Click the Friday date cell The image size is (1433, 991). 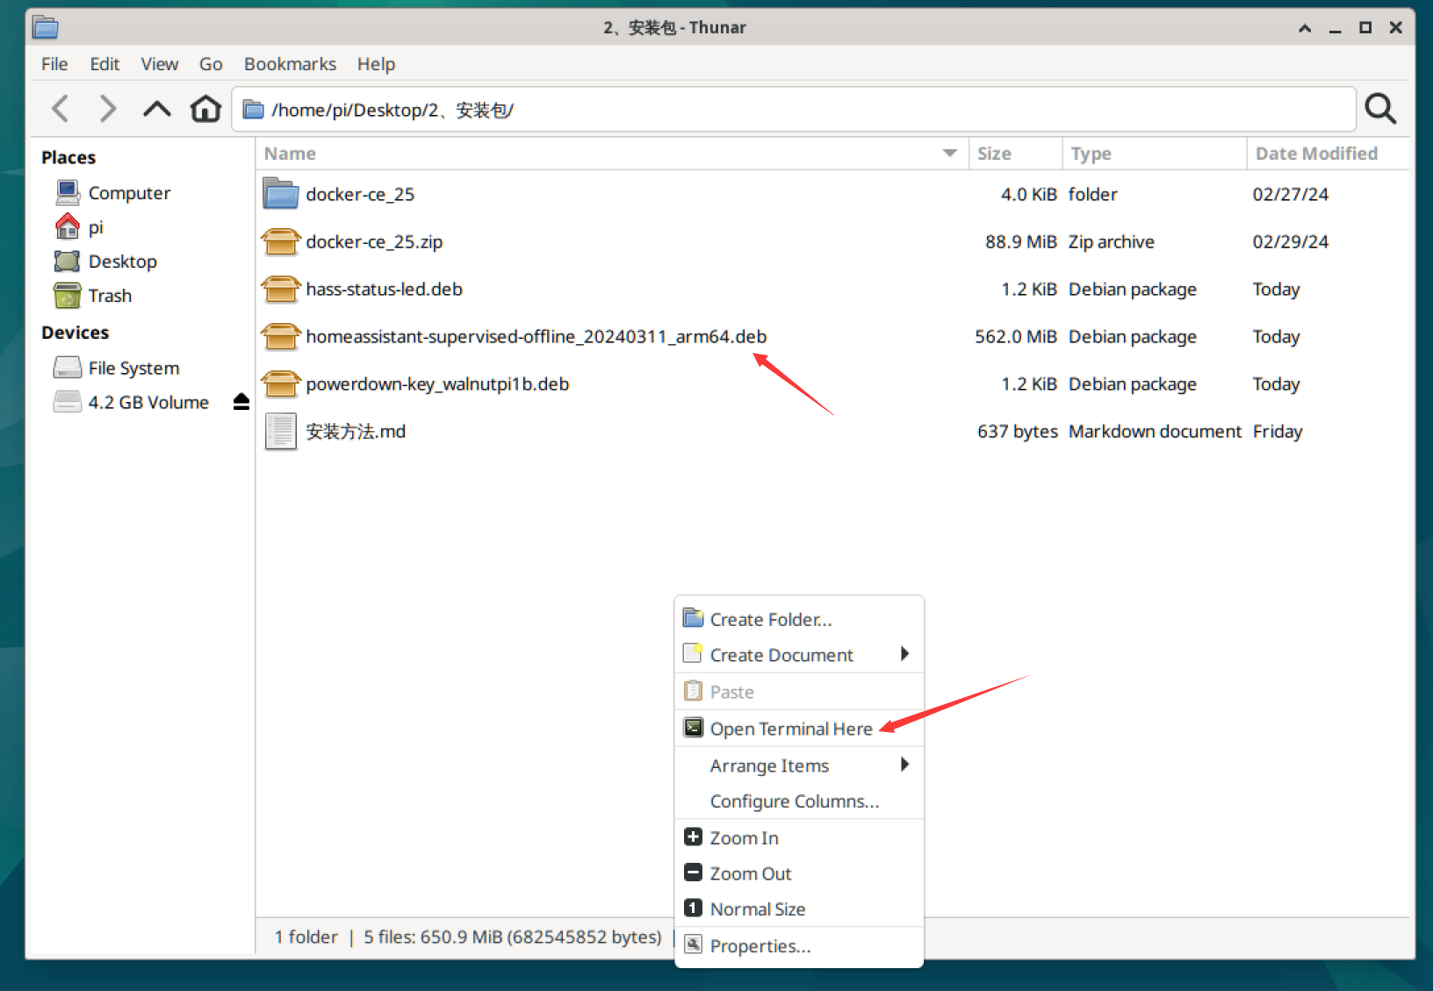[1278, 431]
